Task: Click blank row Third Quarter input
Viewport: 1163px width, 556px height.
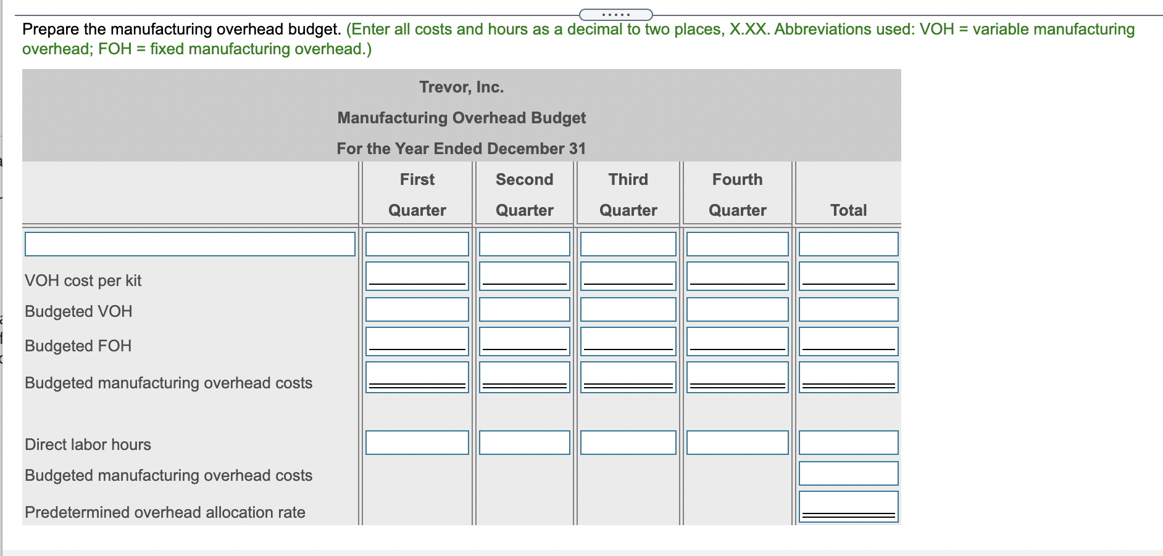Action: click(x=628, y=244)
